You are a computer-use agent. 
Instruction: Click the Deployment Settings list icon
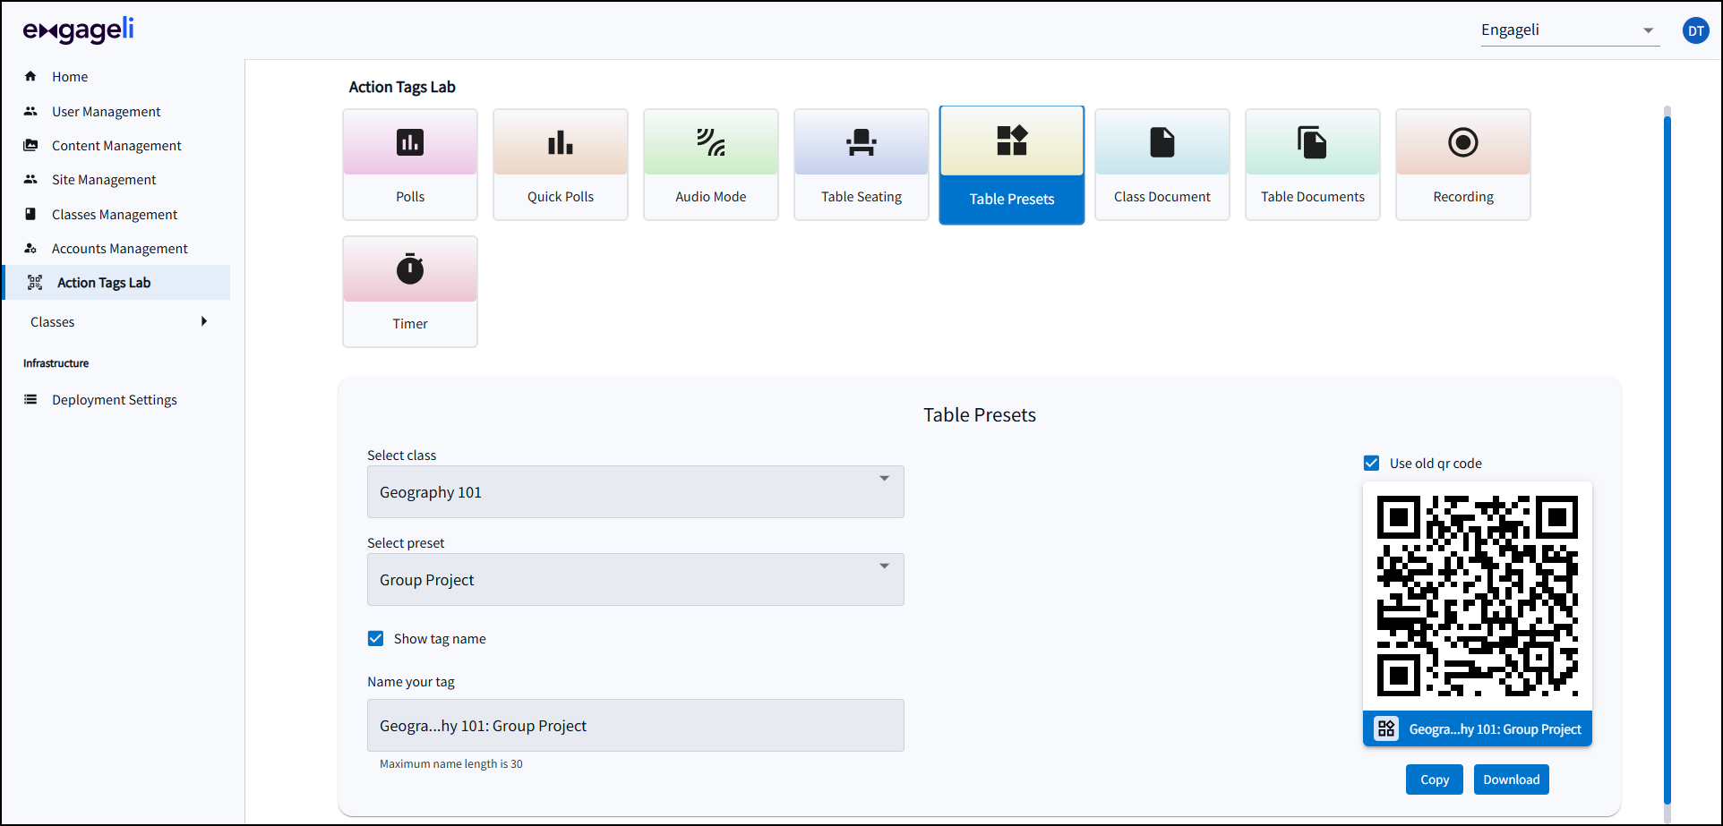pyautogui.click(x=30, y=399)
